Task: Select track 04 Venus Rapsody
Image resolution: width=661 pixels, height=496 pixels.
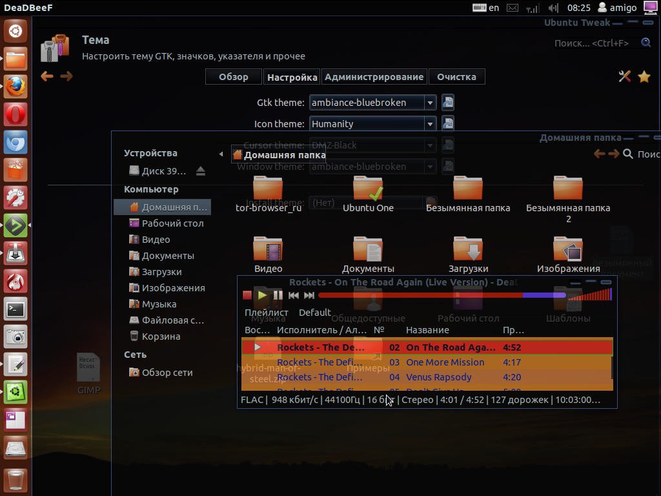Action: click(427, 377)
